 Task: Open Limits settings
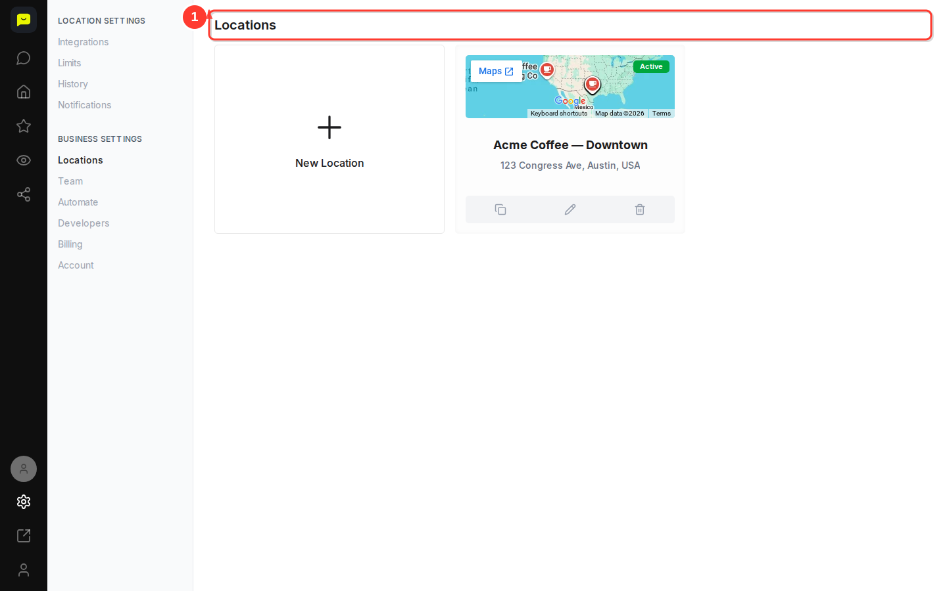(x=70, y=63)
